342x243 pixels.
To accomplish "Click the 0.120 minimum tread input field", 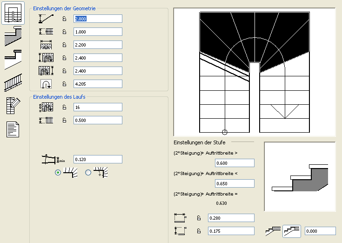I will tap(98, 159).
